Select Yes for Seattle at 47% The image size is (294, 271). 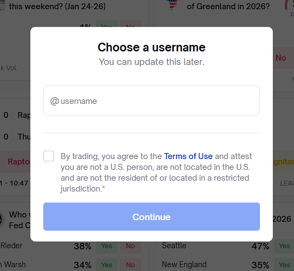284,246
